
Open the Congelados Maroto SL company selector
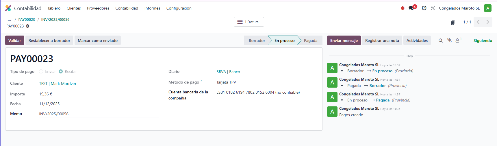459,8
